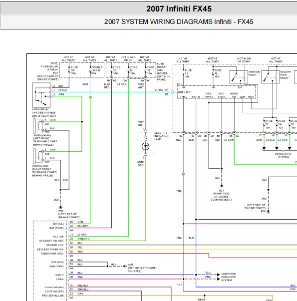The height and width of the screenshot is (301, 297).
Task: Click the M45 ground symbol behind instrument cluster
Action: click(x=125, y=266)
